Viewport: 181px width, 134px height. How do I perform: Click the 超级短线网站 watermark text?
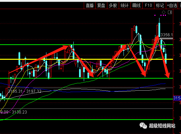point(162,126)
